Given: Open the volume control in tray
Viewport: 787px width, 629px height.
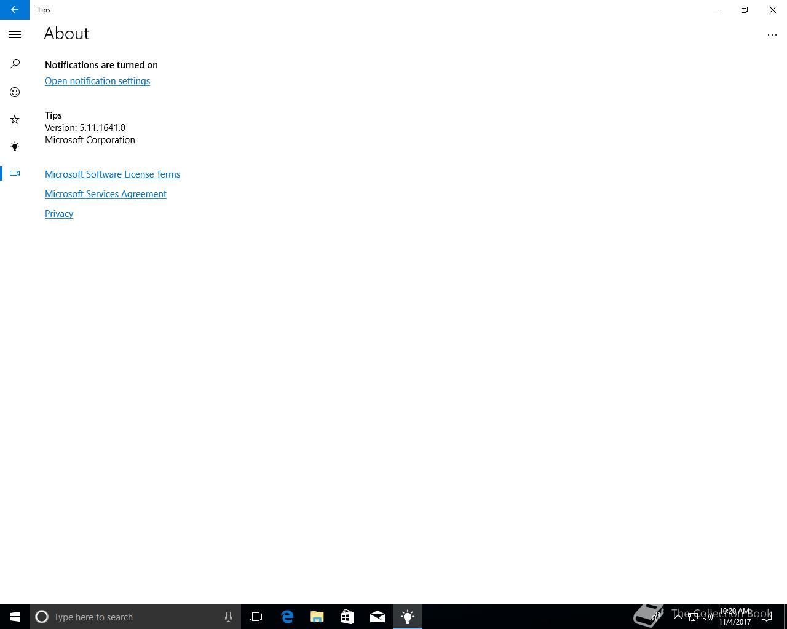Looking at the screenshot, I should coord(708,617).
